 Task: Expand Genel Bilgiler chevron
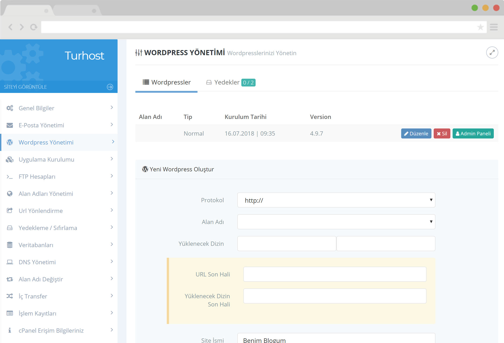point(112,108)
